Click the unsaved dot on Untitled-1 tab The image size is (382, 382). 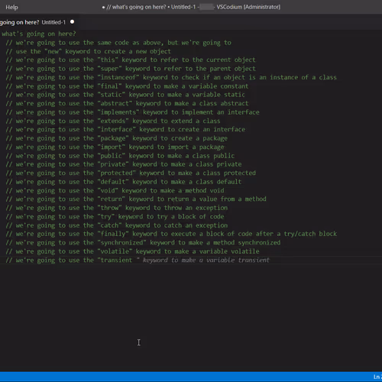[x=73, y=22]
